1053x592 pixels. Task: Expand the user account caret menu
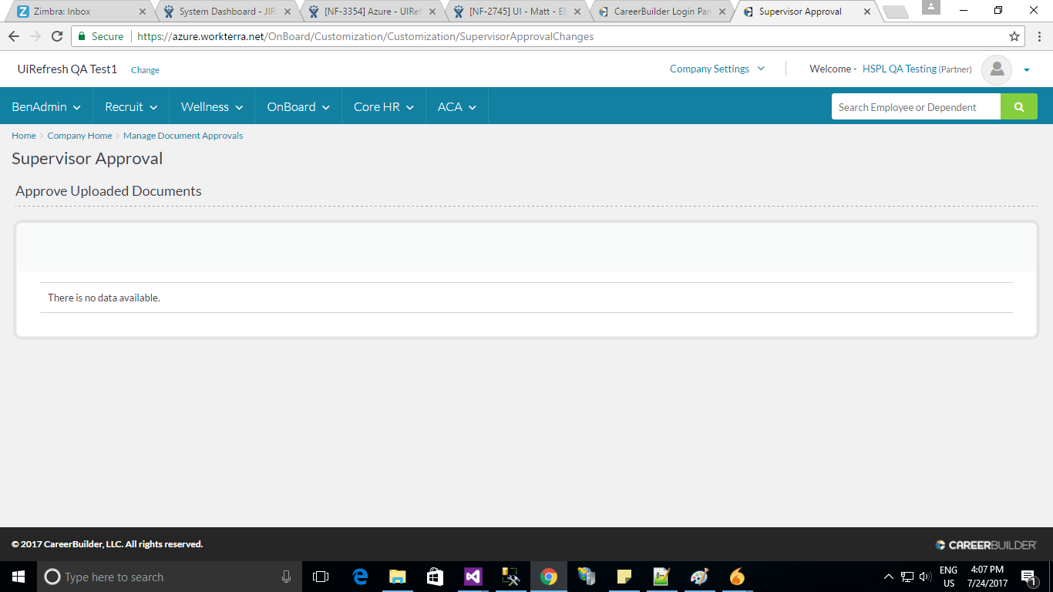tap(1026, 70)
